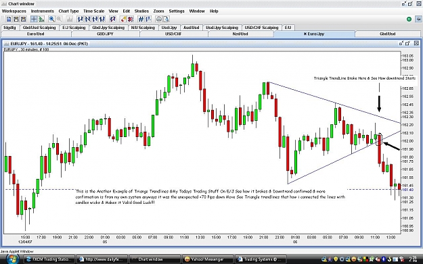Switch to the Gbd/Usd Scalping tab
The image size is (423, 264).
39,28
